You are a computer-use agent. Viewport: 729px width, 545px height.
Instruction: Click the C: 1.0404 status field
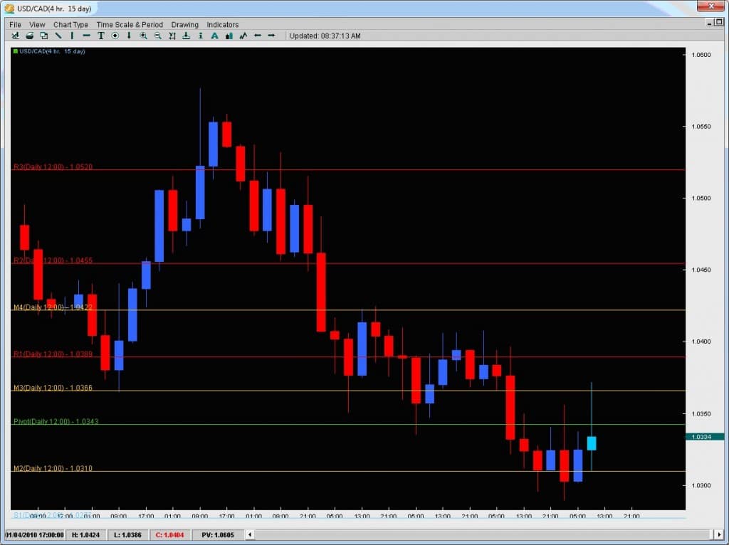(169, 535)
